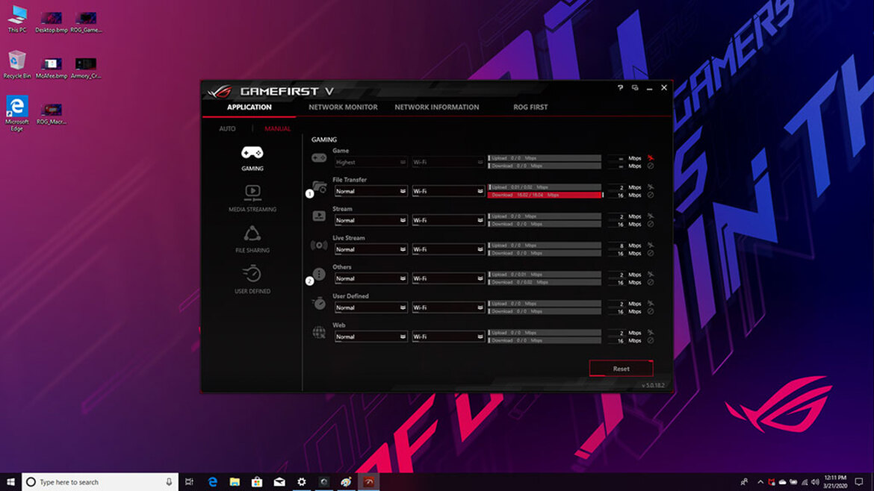This screenshot has width=874, height=491.
Task: Click File Transfer download limit 16 field
Action: [616, 196]
